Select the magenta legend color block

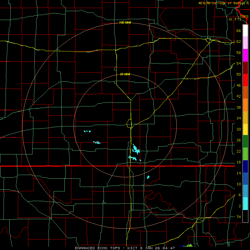pyautogui.click(x=245, y=55)
